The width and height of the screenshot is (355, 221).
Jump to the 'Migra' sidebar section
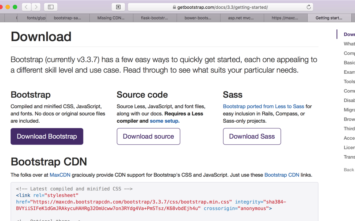(x=349, y=110)
